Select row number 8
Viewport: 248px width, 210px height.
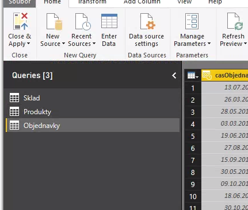pyautogui.click(x=193, y=172)
